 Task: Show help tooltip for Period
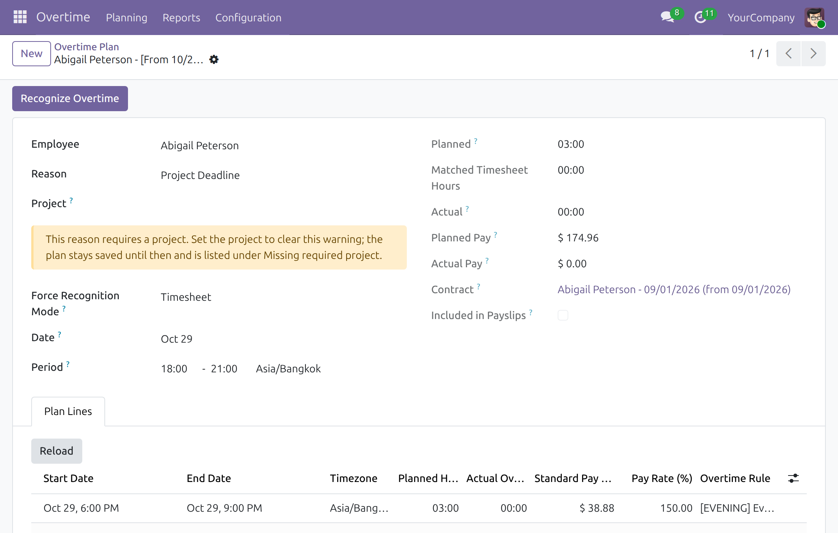coord(68,364)
